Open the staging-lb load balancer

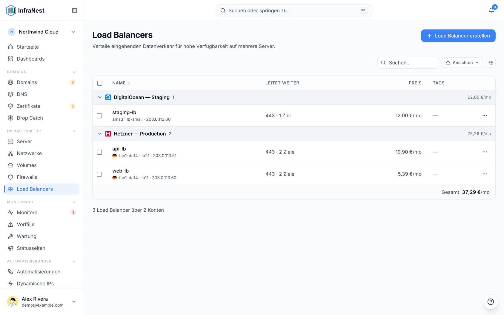(124, 113)
